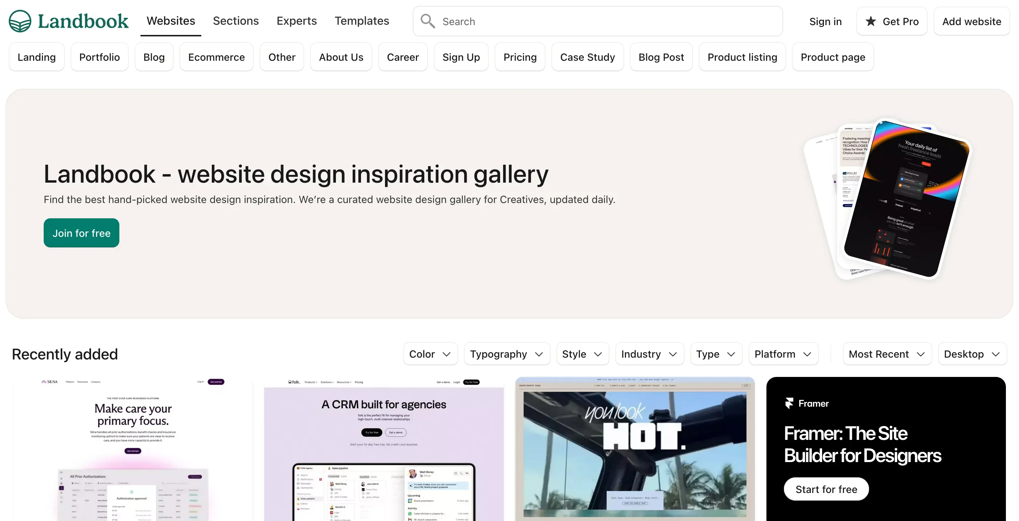Open the Most Recent sort dropdown
The width and height of the screenshot is (1019, 521).
pos(887,354)
